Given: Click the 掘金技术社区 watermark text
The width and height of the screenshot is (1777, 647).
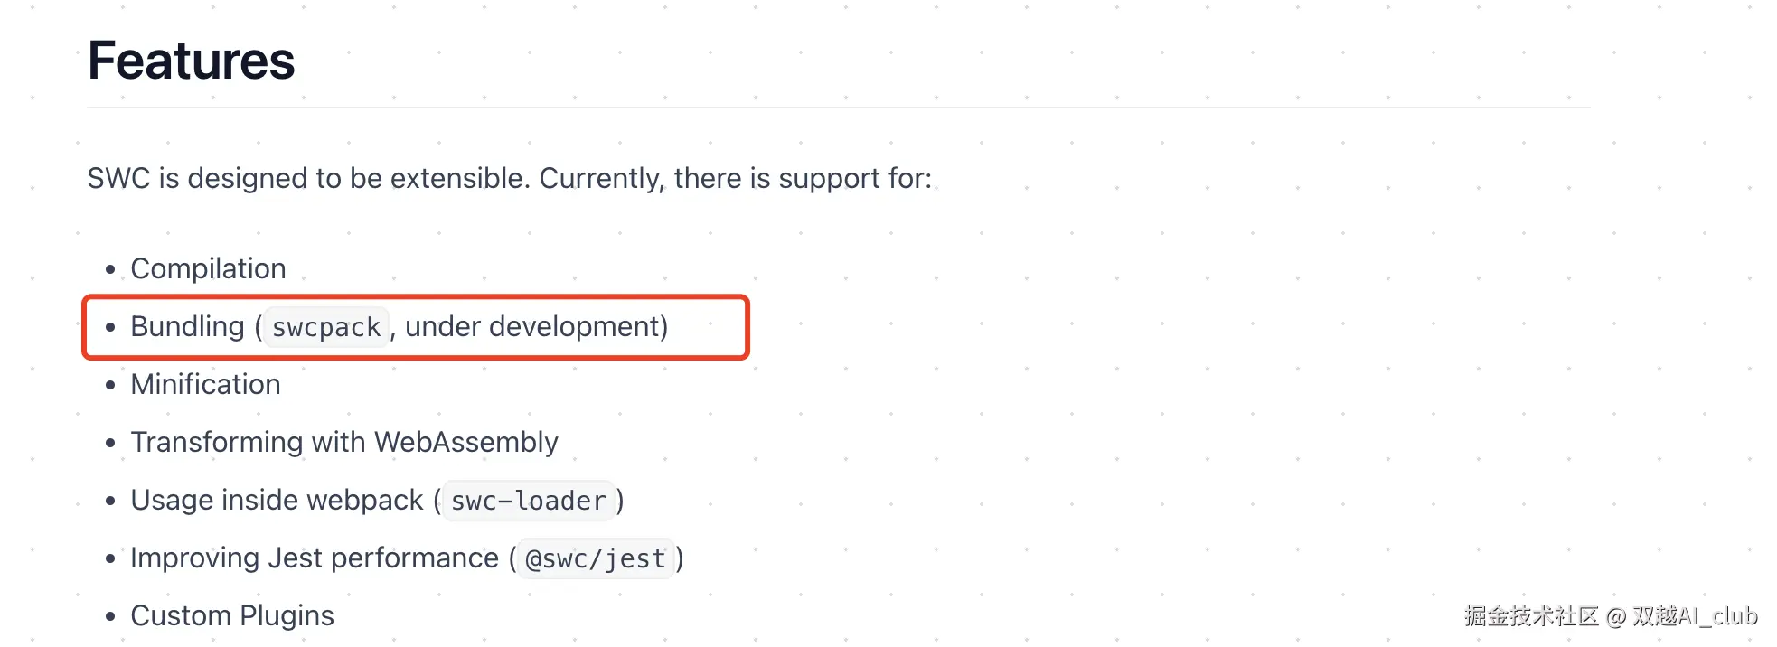Looking at the screenshot, I should click(1531, 615).
